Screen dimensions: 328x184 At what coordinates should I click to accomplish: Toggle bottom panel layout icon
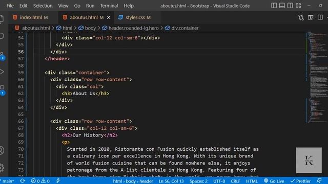click(282, 6)
